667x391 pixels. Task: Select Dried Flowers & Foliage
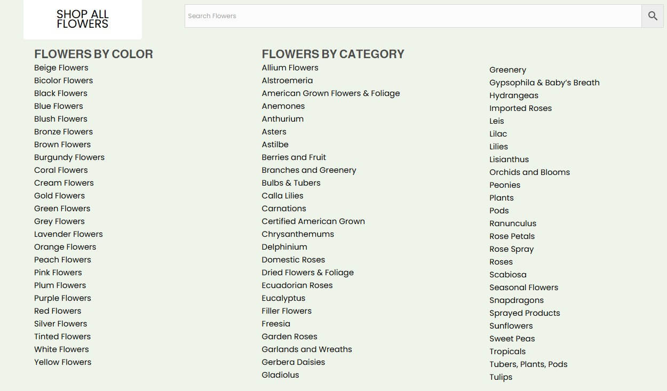click(x=307, y=273)
